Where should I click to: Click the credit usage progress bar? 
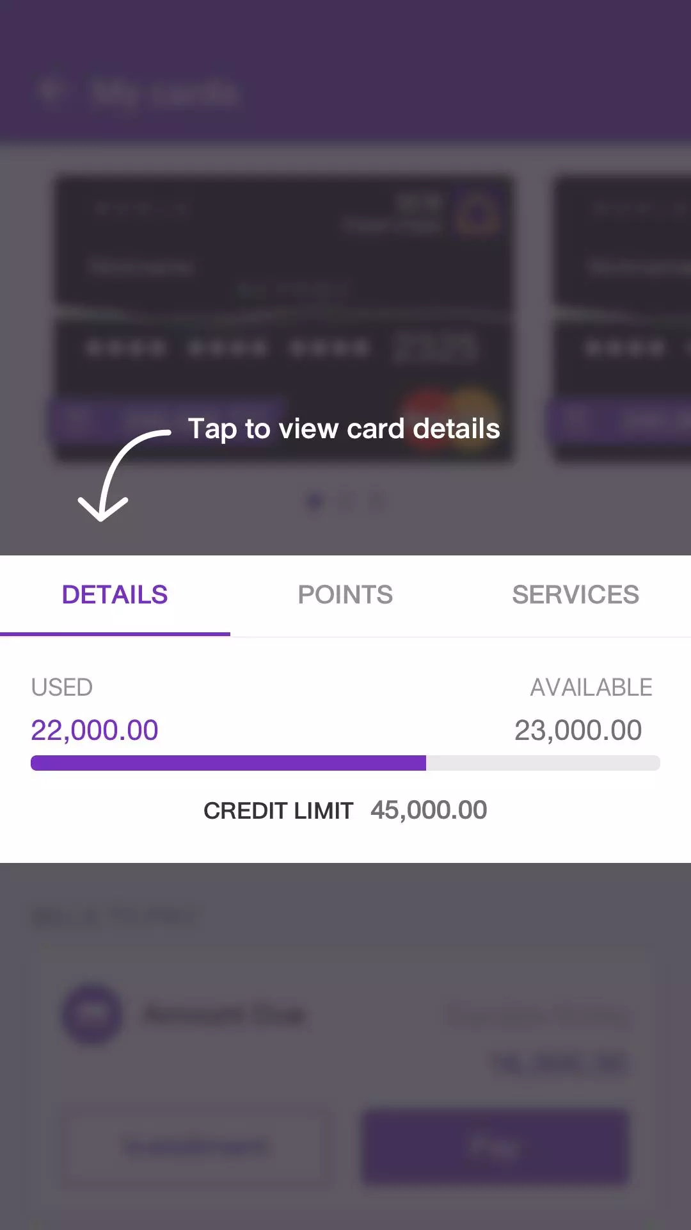(x=345, y=763)
